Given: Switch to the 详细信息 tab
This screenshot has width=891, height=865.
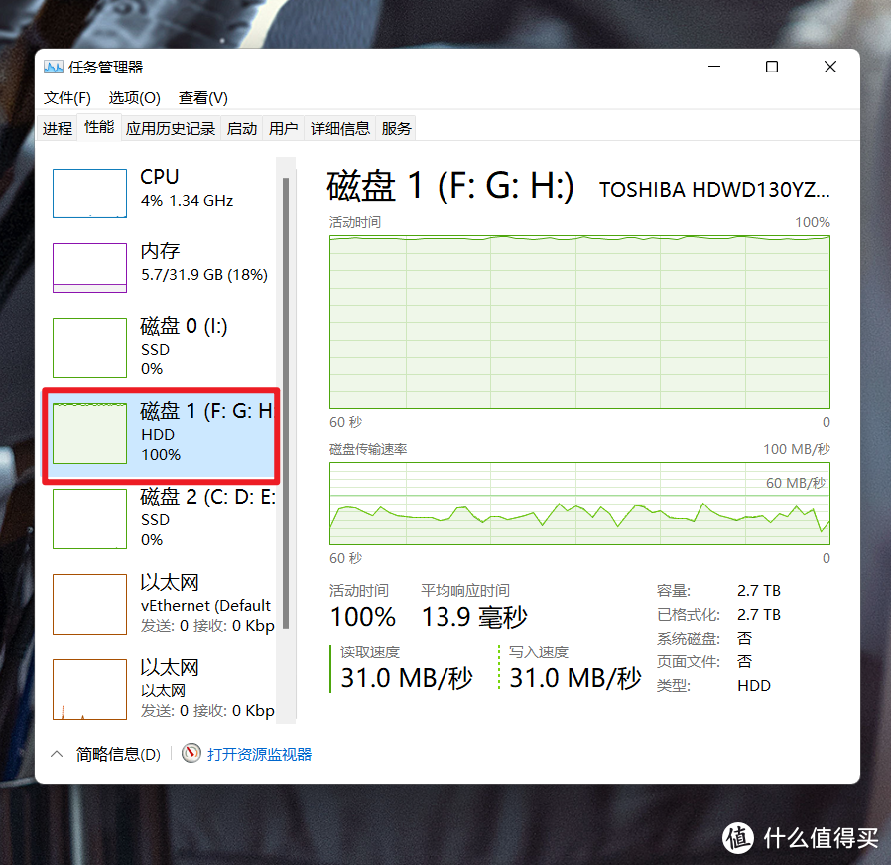Looking at the screenshot, I should pyautogui.click(x=340, y=127).
